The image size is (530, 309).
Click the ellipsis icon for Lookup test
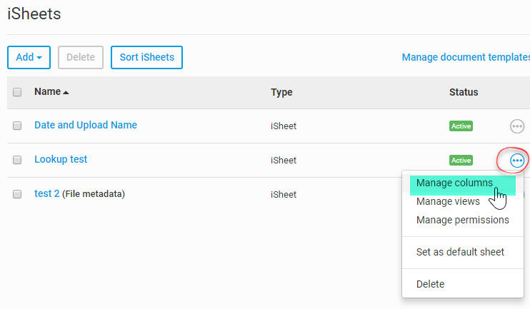tap(517, 161)
